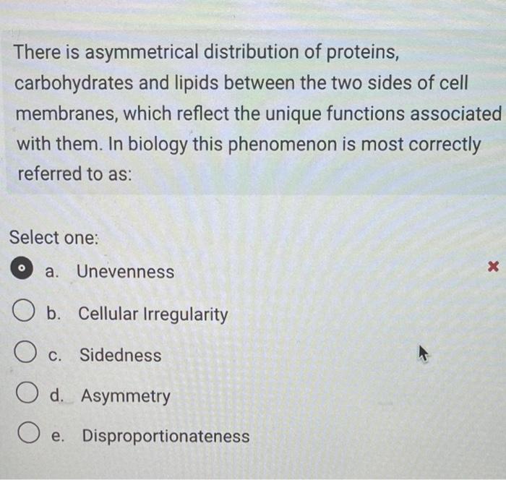Click option letter 'a.' label

pyautogui.click(x=51, y=272)
